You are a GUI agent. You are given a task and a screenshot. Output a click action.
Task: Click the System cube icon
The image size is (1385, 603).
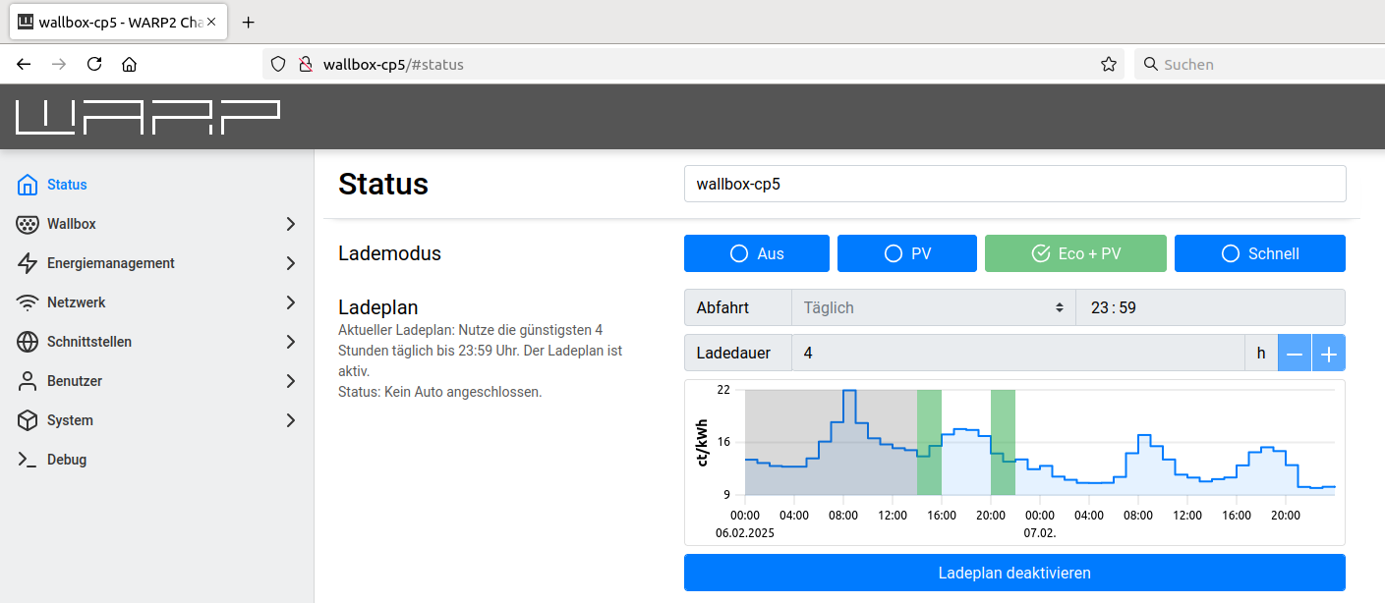point(28,420)
